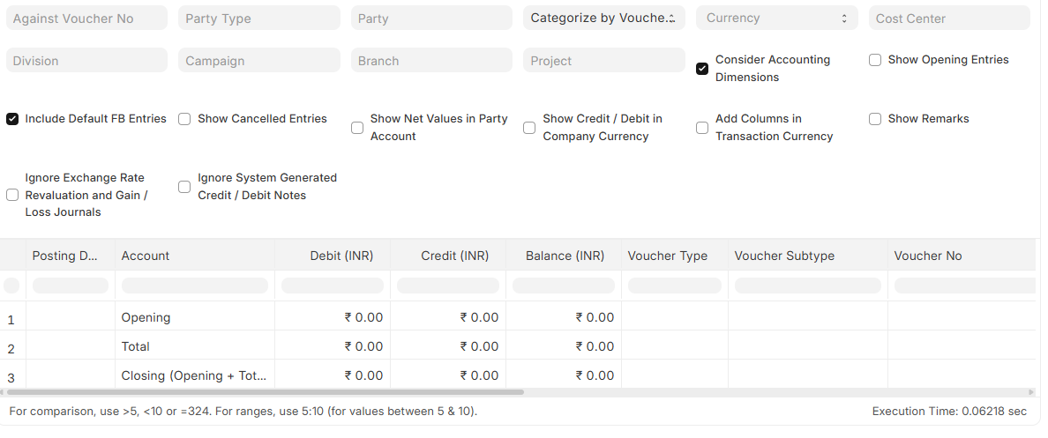Focus the Cost Center filter field
The height and width of the screenshot is (438, 1048).
(x=948, y=19)
